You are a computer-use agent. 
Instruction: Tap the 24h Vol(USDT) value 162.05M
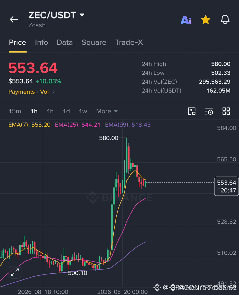pyautogui.click(x=219, y=91)
